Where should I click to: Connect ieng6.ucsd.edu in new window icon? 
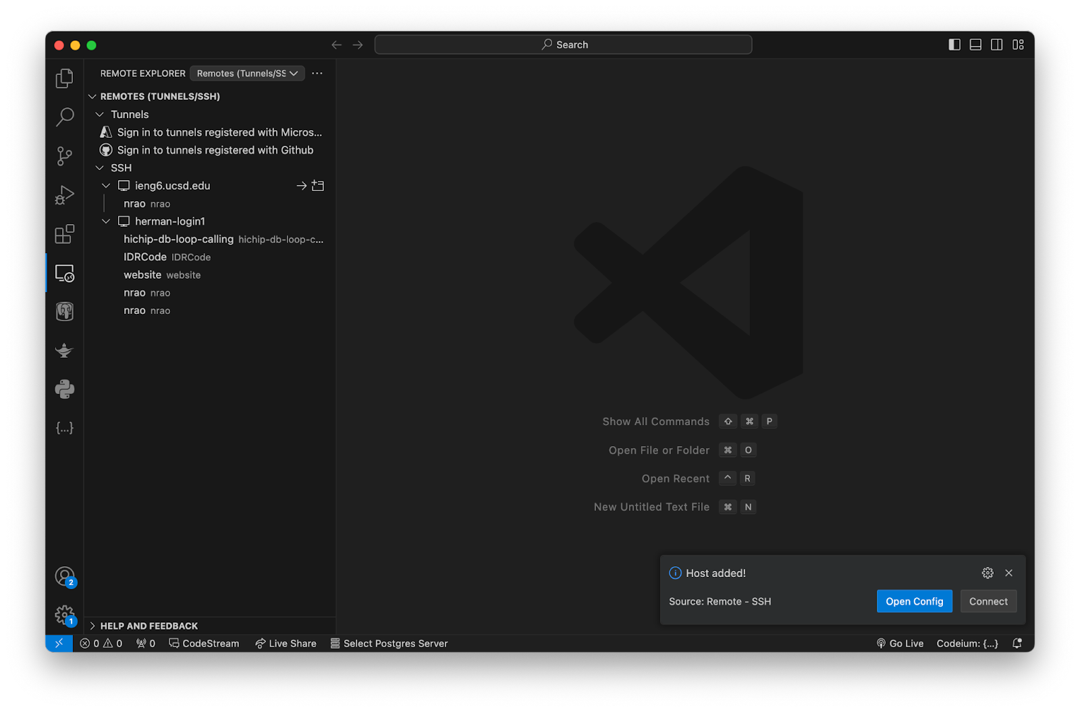point(318,186)
